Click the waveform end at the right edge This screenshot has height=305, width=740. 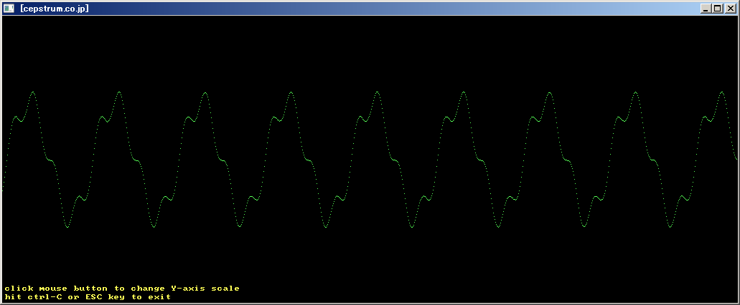pyautogui.click(x=736, y=158)
